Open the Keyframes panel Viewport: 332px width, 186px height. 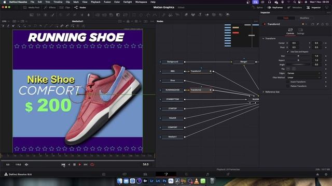click(275, 7)
